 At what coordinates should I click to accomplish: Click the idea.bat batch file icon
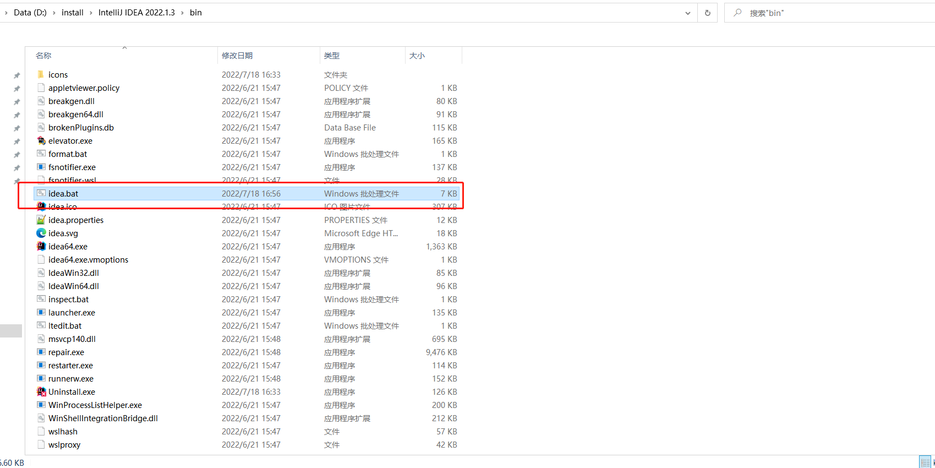pyautogui.click(x=41, y=193)
